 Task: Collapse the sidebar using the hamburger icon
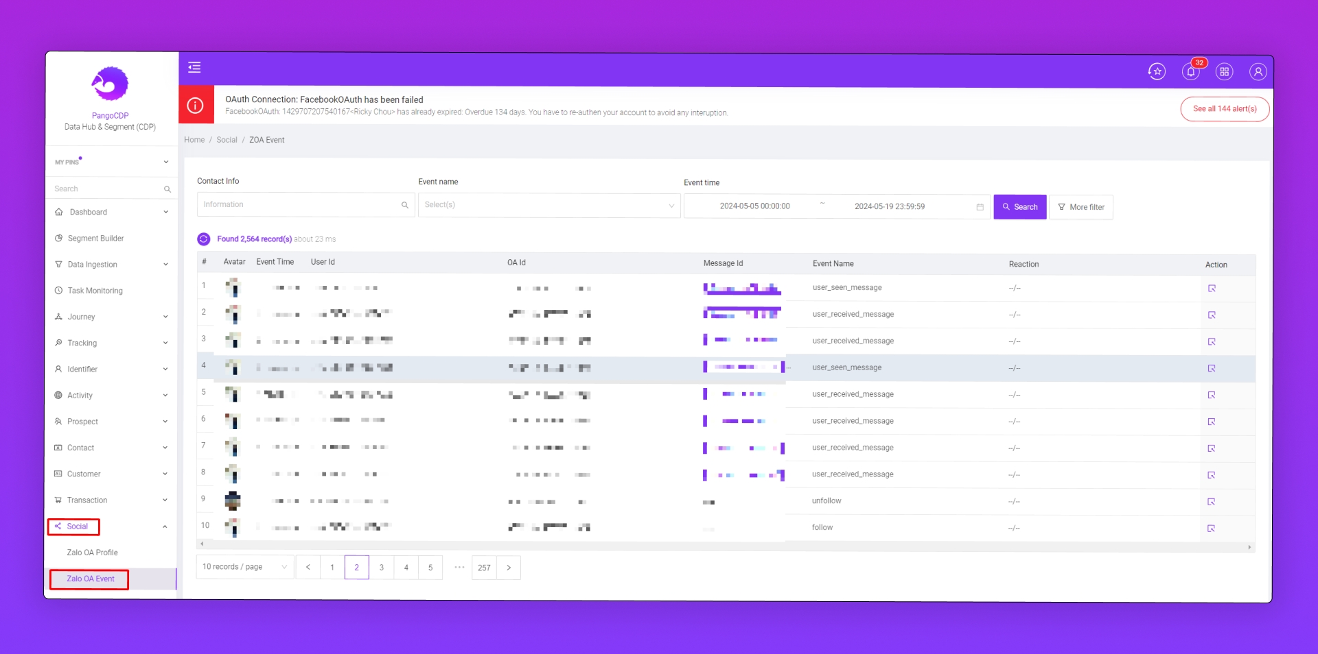[194, 67]
